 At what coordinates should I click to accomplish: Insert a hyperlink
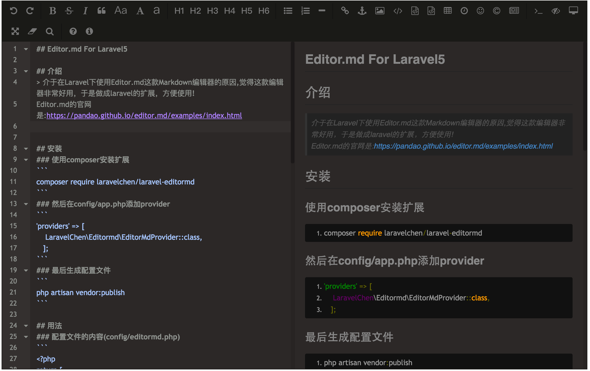(345, 11)
